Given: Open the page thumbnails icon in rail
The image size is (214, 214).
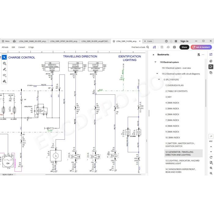Looking at the screenshot, I should (211, 73).
